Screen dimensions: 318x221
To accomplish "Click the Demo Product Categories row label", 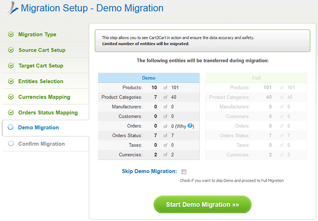I will (122, 97).
